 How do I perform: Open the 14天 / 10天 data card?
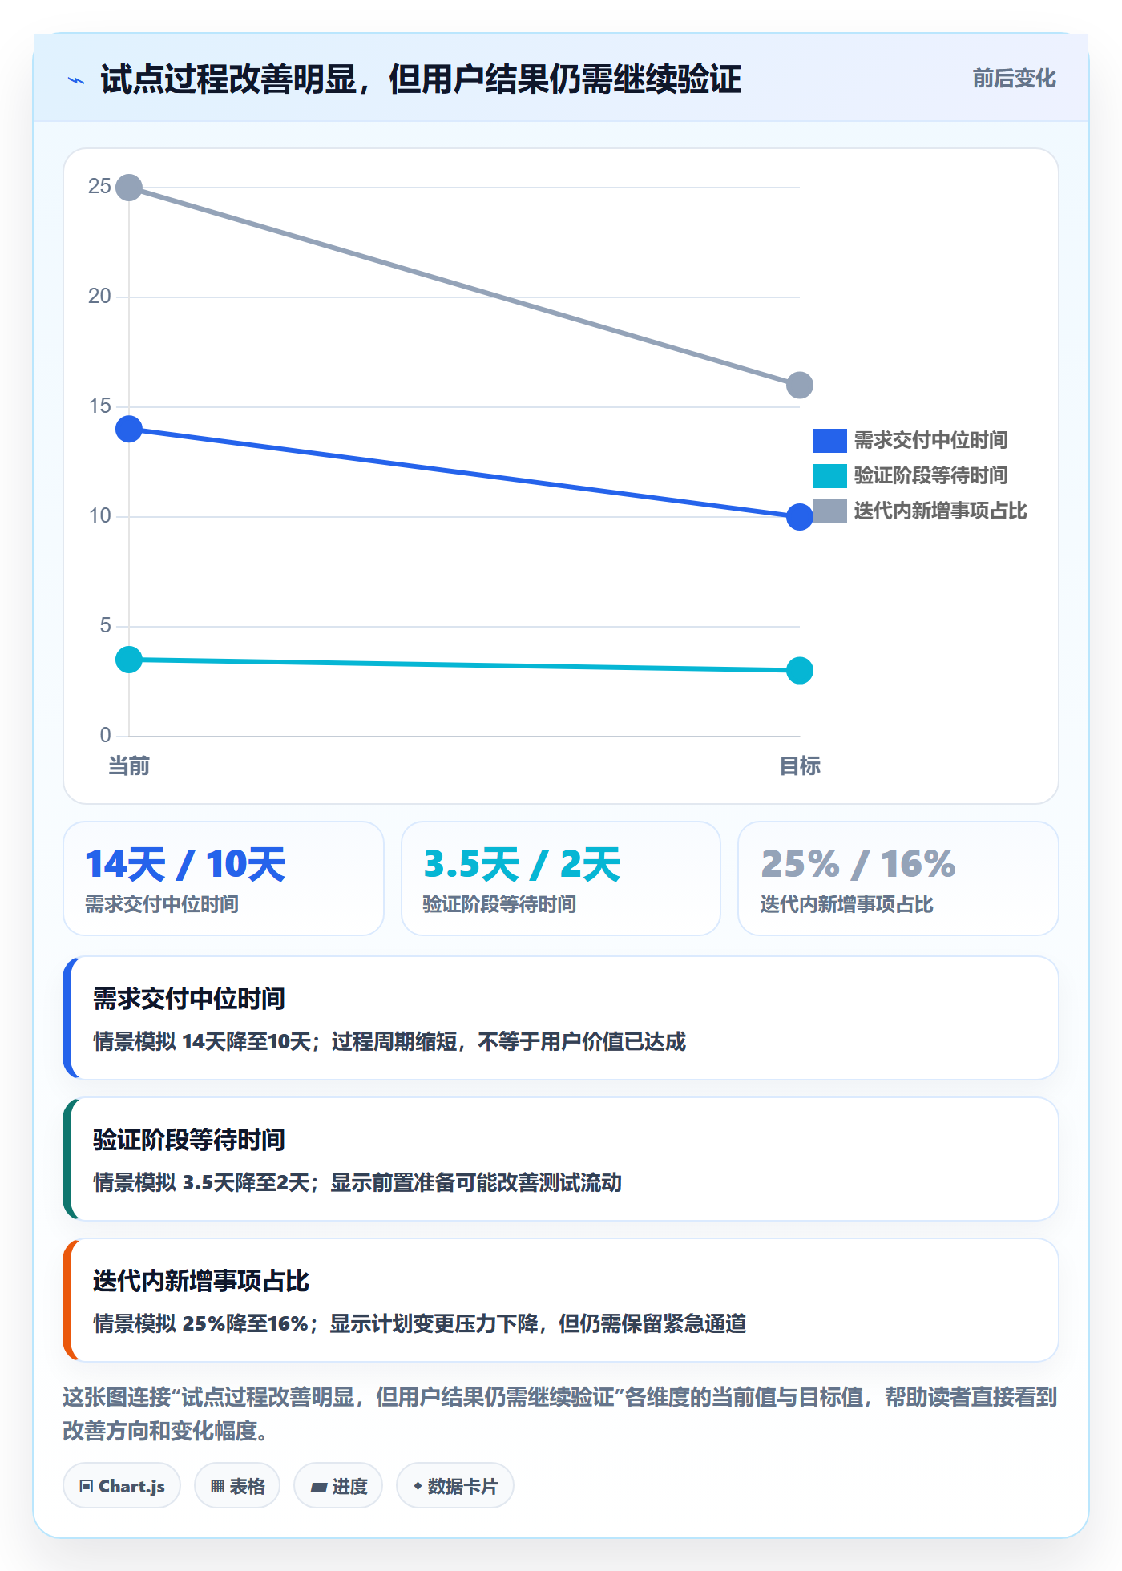pos(224,878)
